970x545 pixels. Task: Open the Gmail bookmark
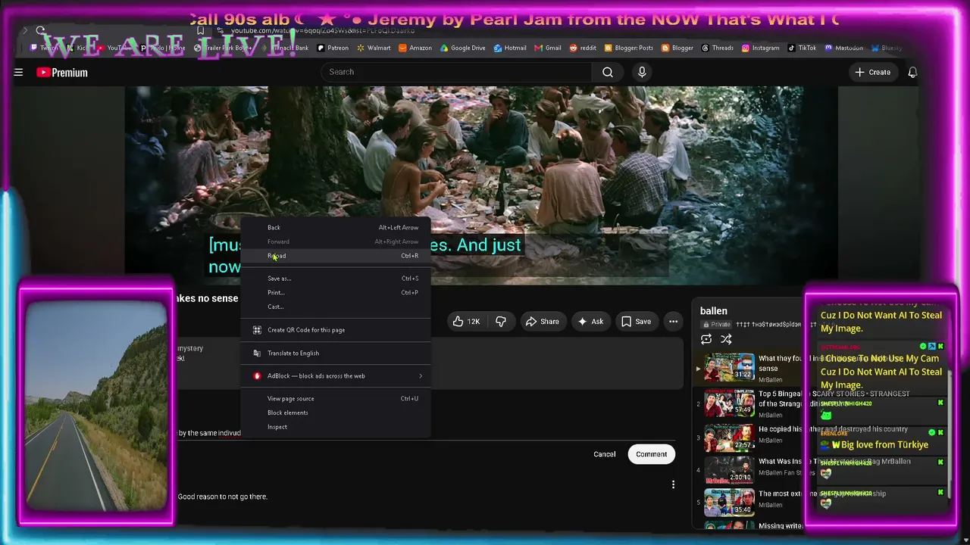548,48
